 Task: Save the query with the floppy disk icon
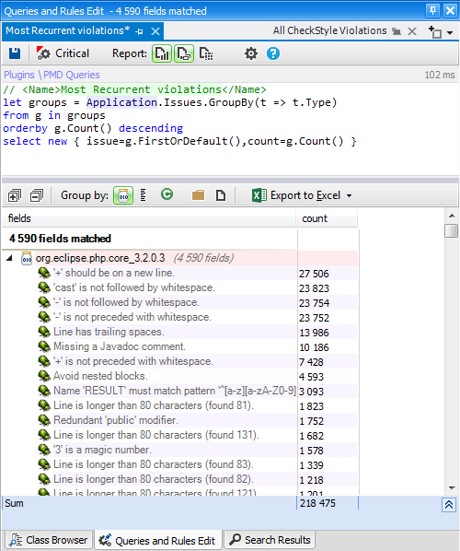tap(15, 53)
